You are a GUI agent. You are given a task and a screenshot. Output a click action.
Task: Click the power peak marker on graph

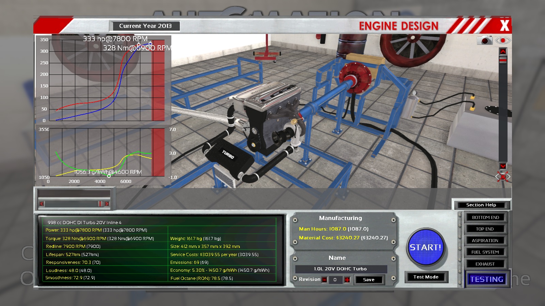[150, 44]
